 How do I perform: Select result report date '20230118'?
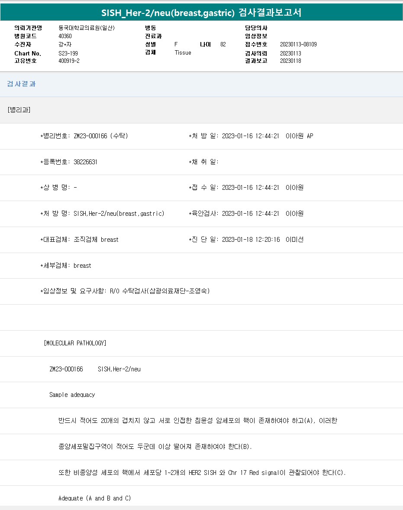(290, 61)
